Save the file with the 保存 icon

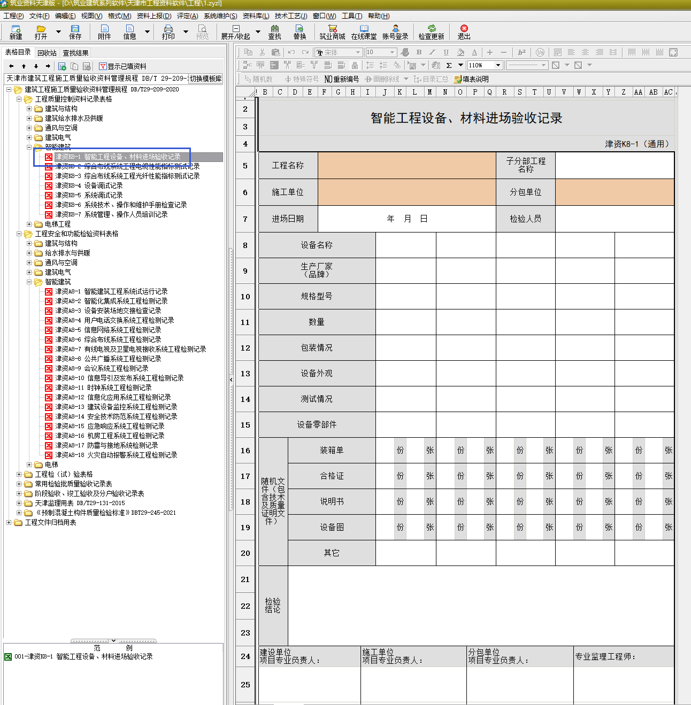pyautogui.click(x=75, y=32)
